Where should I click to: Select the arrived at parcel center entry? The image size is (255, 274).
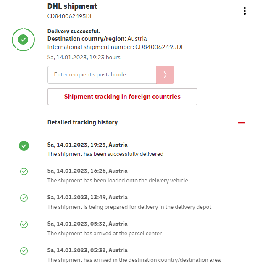[104, 233]
